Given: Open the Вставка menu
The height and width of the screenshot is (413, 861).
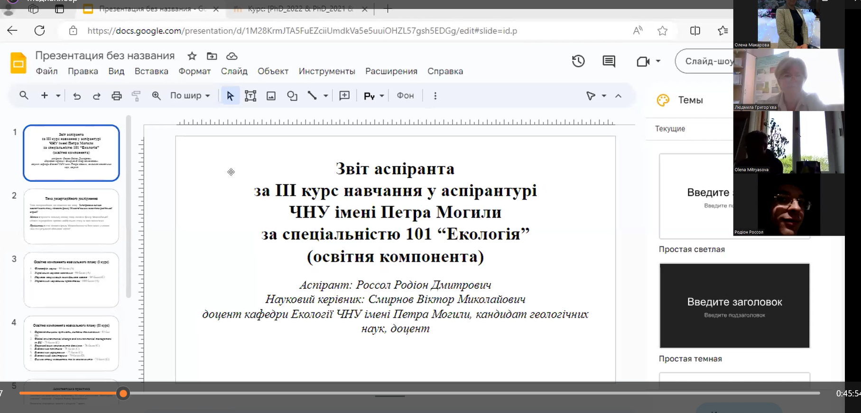Looking at the screenshot, I should [151, 71].
